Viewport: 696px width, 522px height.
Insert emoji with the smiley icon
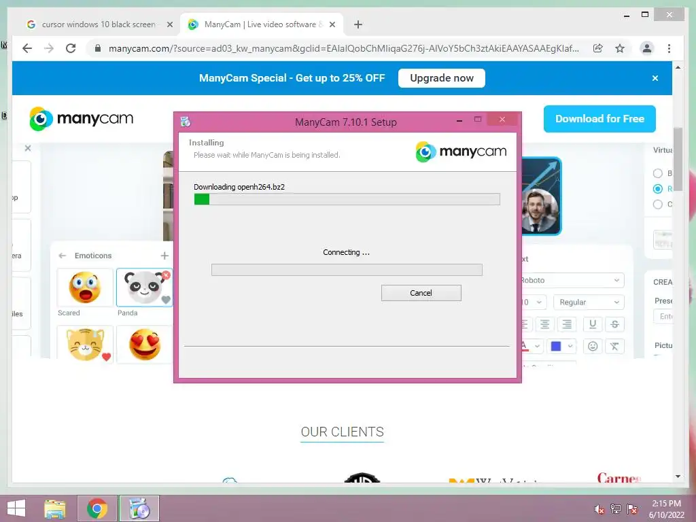(593, 346)
